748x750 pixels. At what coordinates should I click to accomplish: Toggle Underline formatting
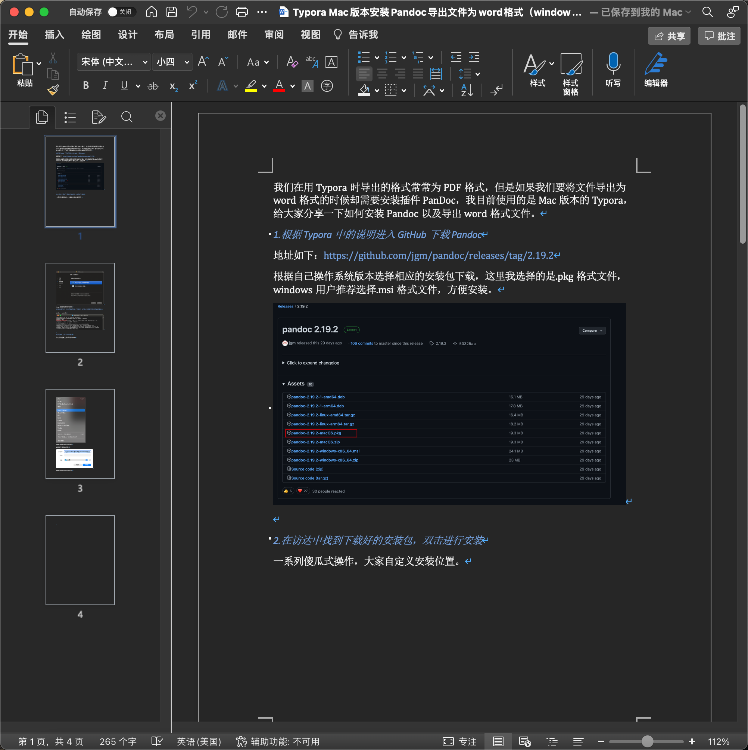[124, 85]
